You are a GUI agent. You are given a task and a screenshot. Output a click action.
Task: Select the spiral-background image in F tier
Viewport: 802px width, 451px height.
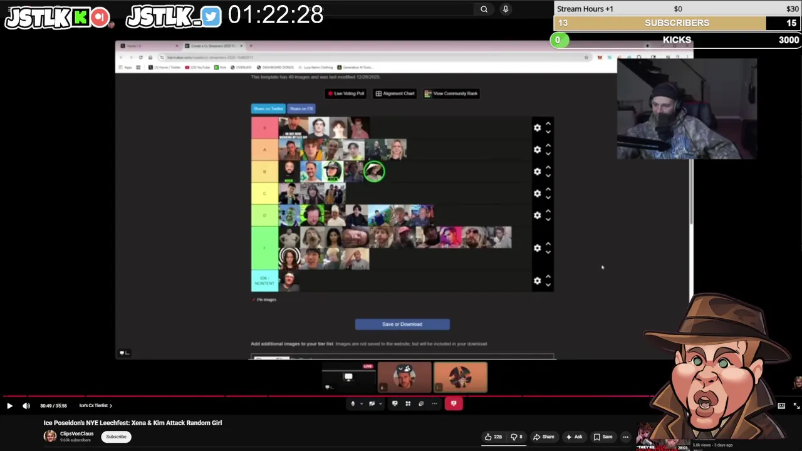(289, 259)
